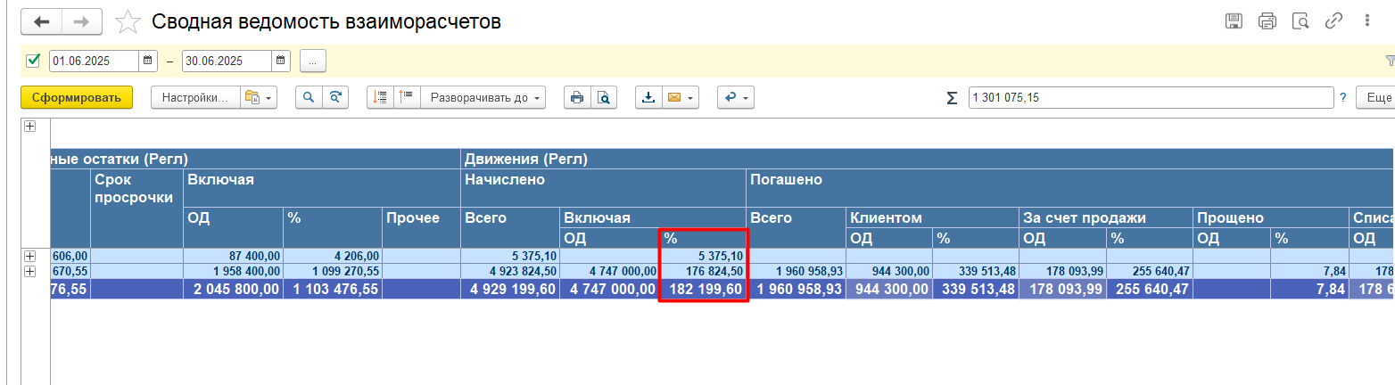Screen dimensions: 1395x385
Task: Click the floppy disk save icon in header
Action: coord(1234,20)
